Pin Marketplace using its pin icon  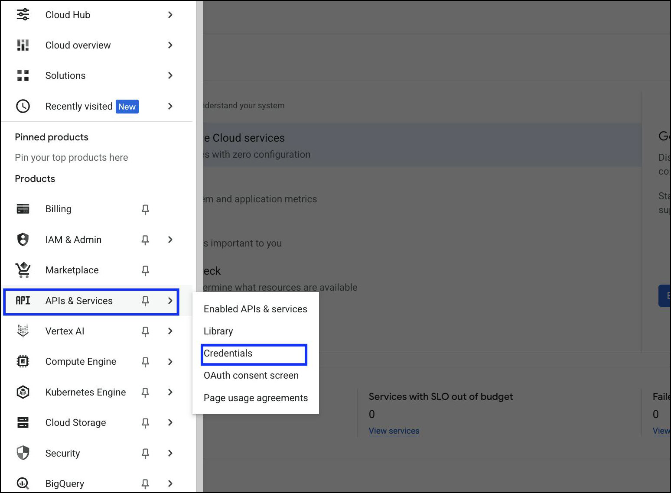point(145,270)
